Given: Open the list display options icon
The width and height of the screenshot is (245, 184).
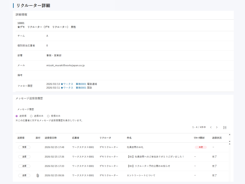Looking at the screenshot, I should (x=225, y=127).
